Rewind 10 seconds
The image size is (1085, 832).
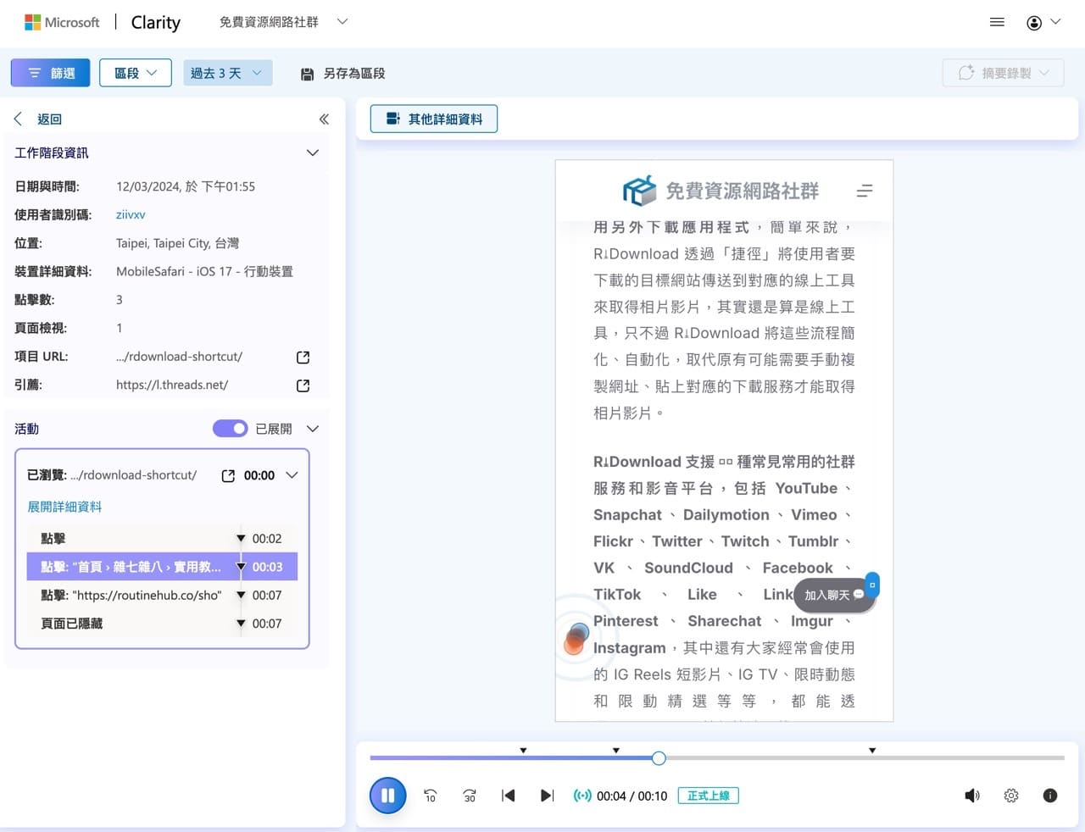point(430,796)
